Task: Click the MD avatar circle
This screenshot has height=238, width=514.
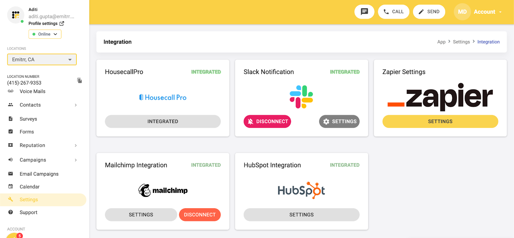Action: click(462, 12)
